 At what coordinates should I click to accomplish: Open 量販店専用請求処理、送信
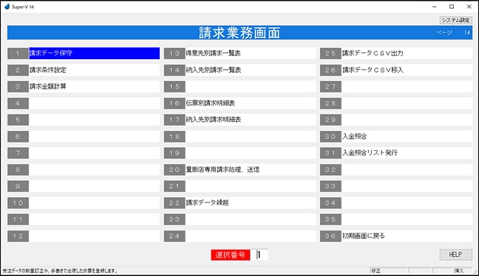coord(250,170)
